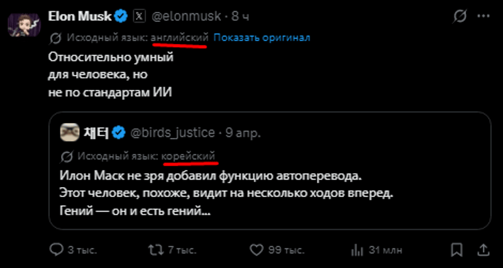The image size is (503, 268).
Task: Click the quoted author's avatar thumbnail
Action: [69, 132]
